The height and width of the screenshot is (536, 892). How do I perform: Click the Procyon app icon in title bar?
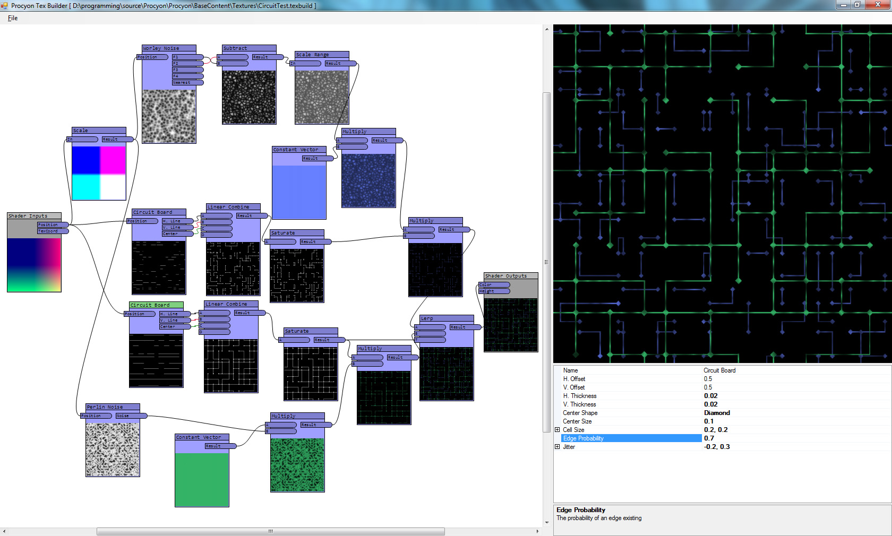click(x=5, y=5)
